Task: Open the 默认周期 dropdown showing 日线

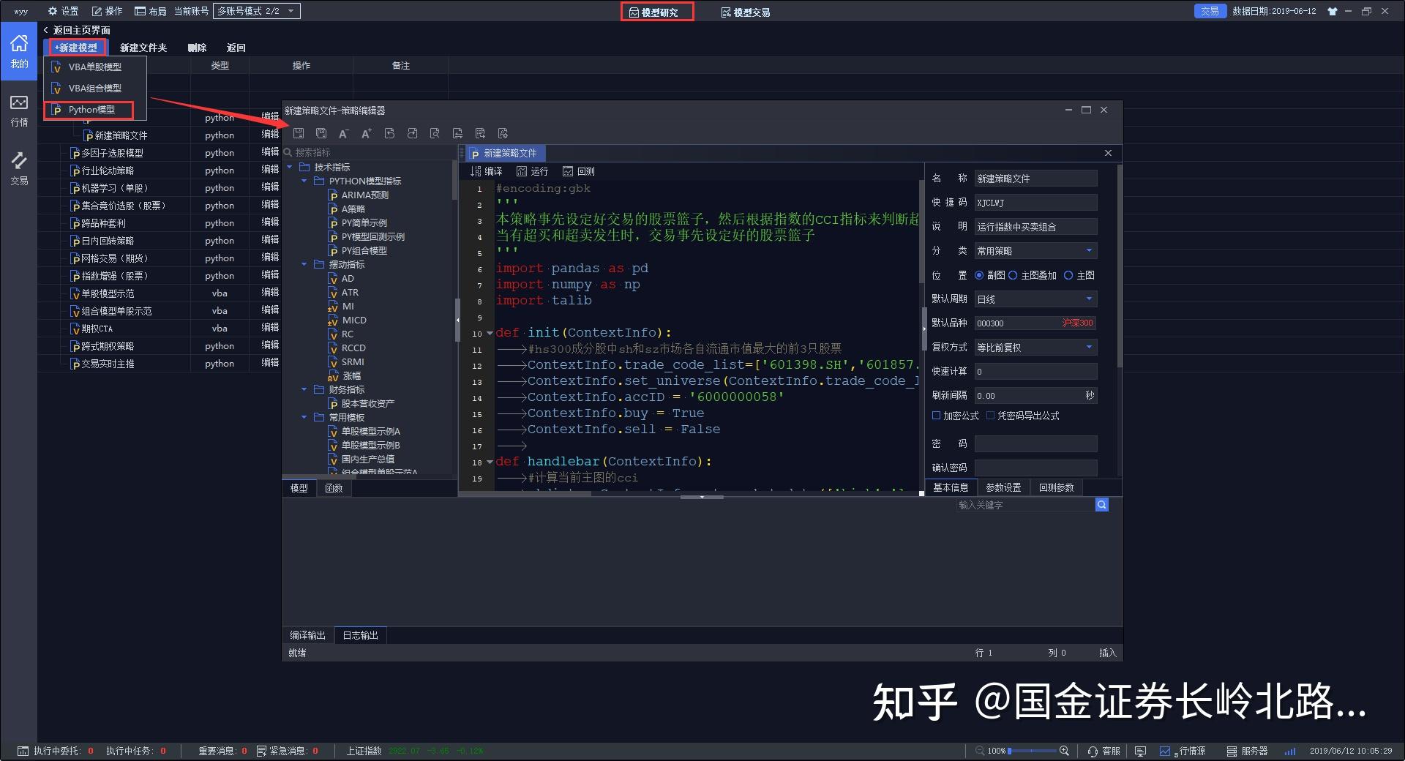Action: coord(1035,299)
